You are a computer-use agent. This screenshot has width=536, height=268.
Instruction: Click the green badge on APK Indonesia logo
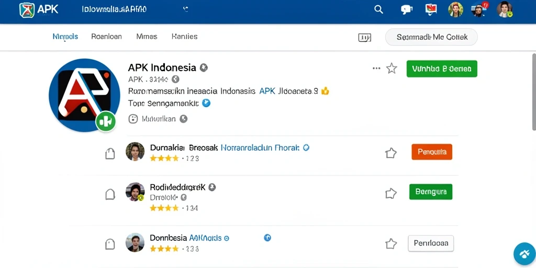106,121
